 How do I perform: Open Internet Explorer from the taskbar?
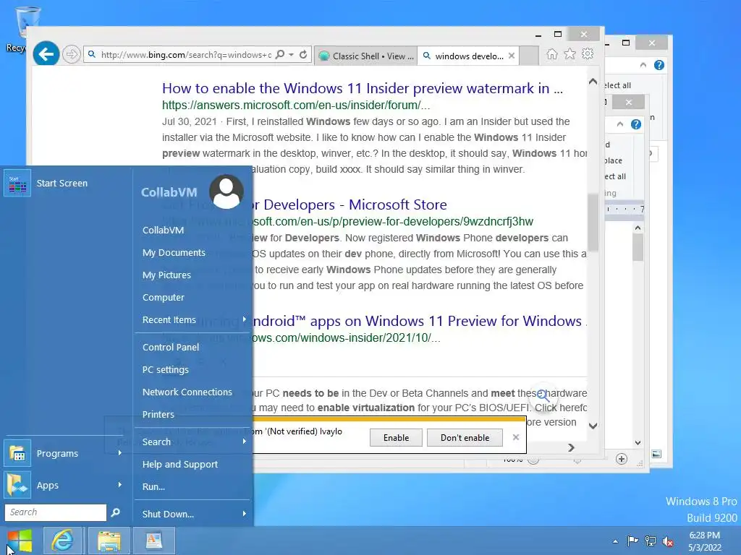pos(62,541)
